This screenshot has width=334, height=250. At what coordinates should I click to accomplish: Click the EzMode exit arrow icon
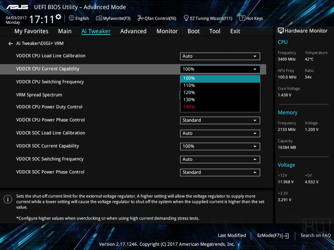(286, 236)
